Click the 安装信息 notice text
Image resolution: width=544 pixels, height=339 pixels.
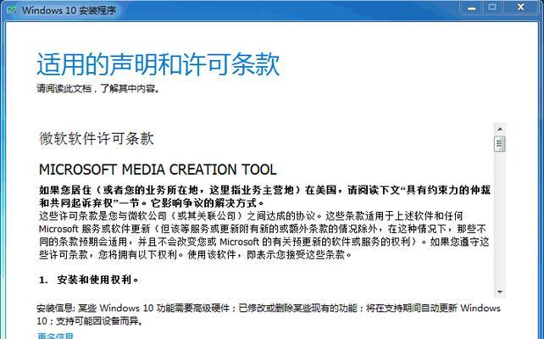[269, 314]
